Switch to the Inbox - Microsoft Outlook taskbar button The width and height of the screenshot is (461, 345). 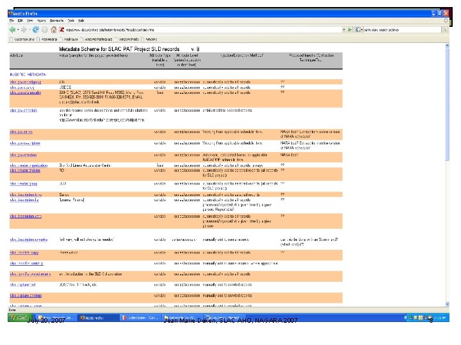(56, 318)
